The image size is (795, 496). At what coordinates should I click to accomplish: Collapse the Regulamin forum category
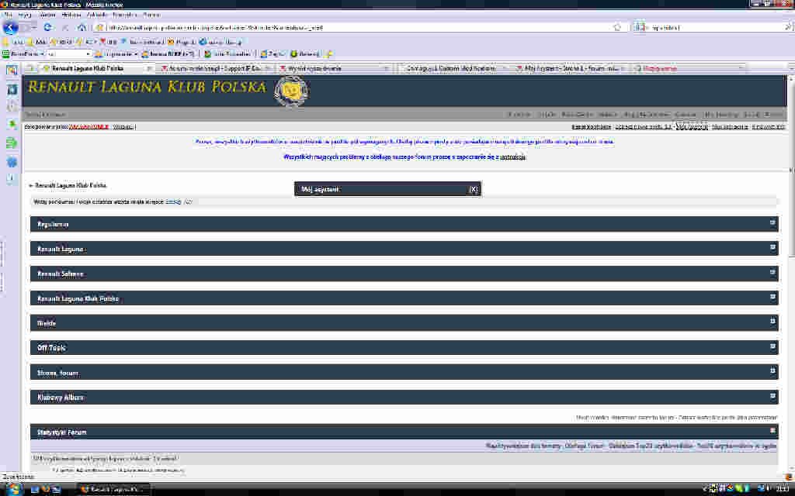pos(772,222)
